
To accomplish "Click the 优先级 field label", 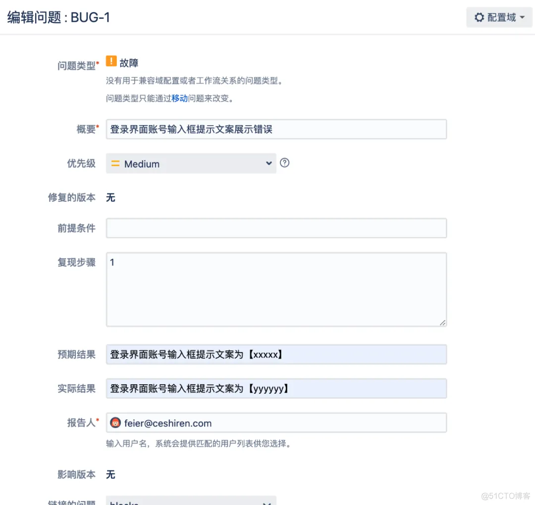I will pyautogui.click(x=81, y=163).
